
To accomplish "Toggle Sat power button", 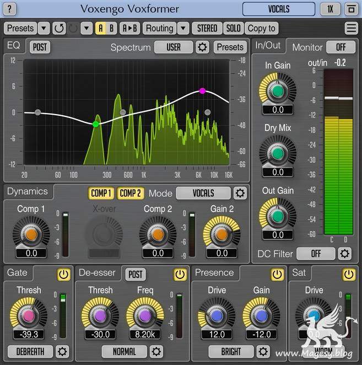I will point(349,274).
